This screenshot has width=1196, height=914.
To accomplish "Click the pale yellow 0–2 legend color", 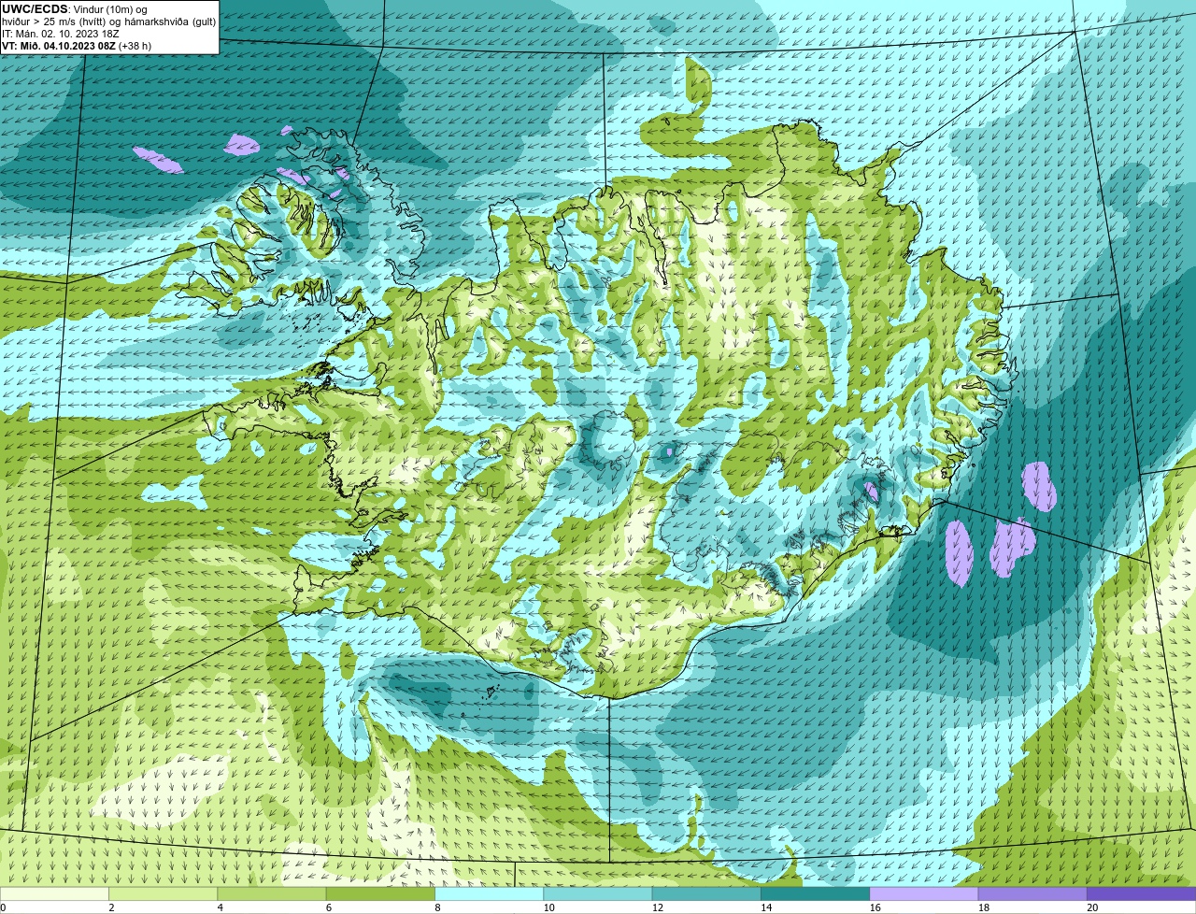I will coord(55,894).
